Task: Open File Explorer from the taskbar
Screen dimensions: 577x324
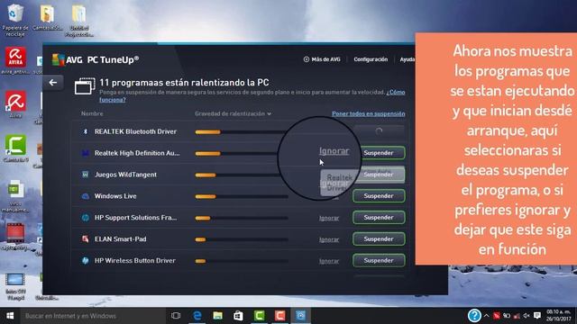Action: click(218, 316)
